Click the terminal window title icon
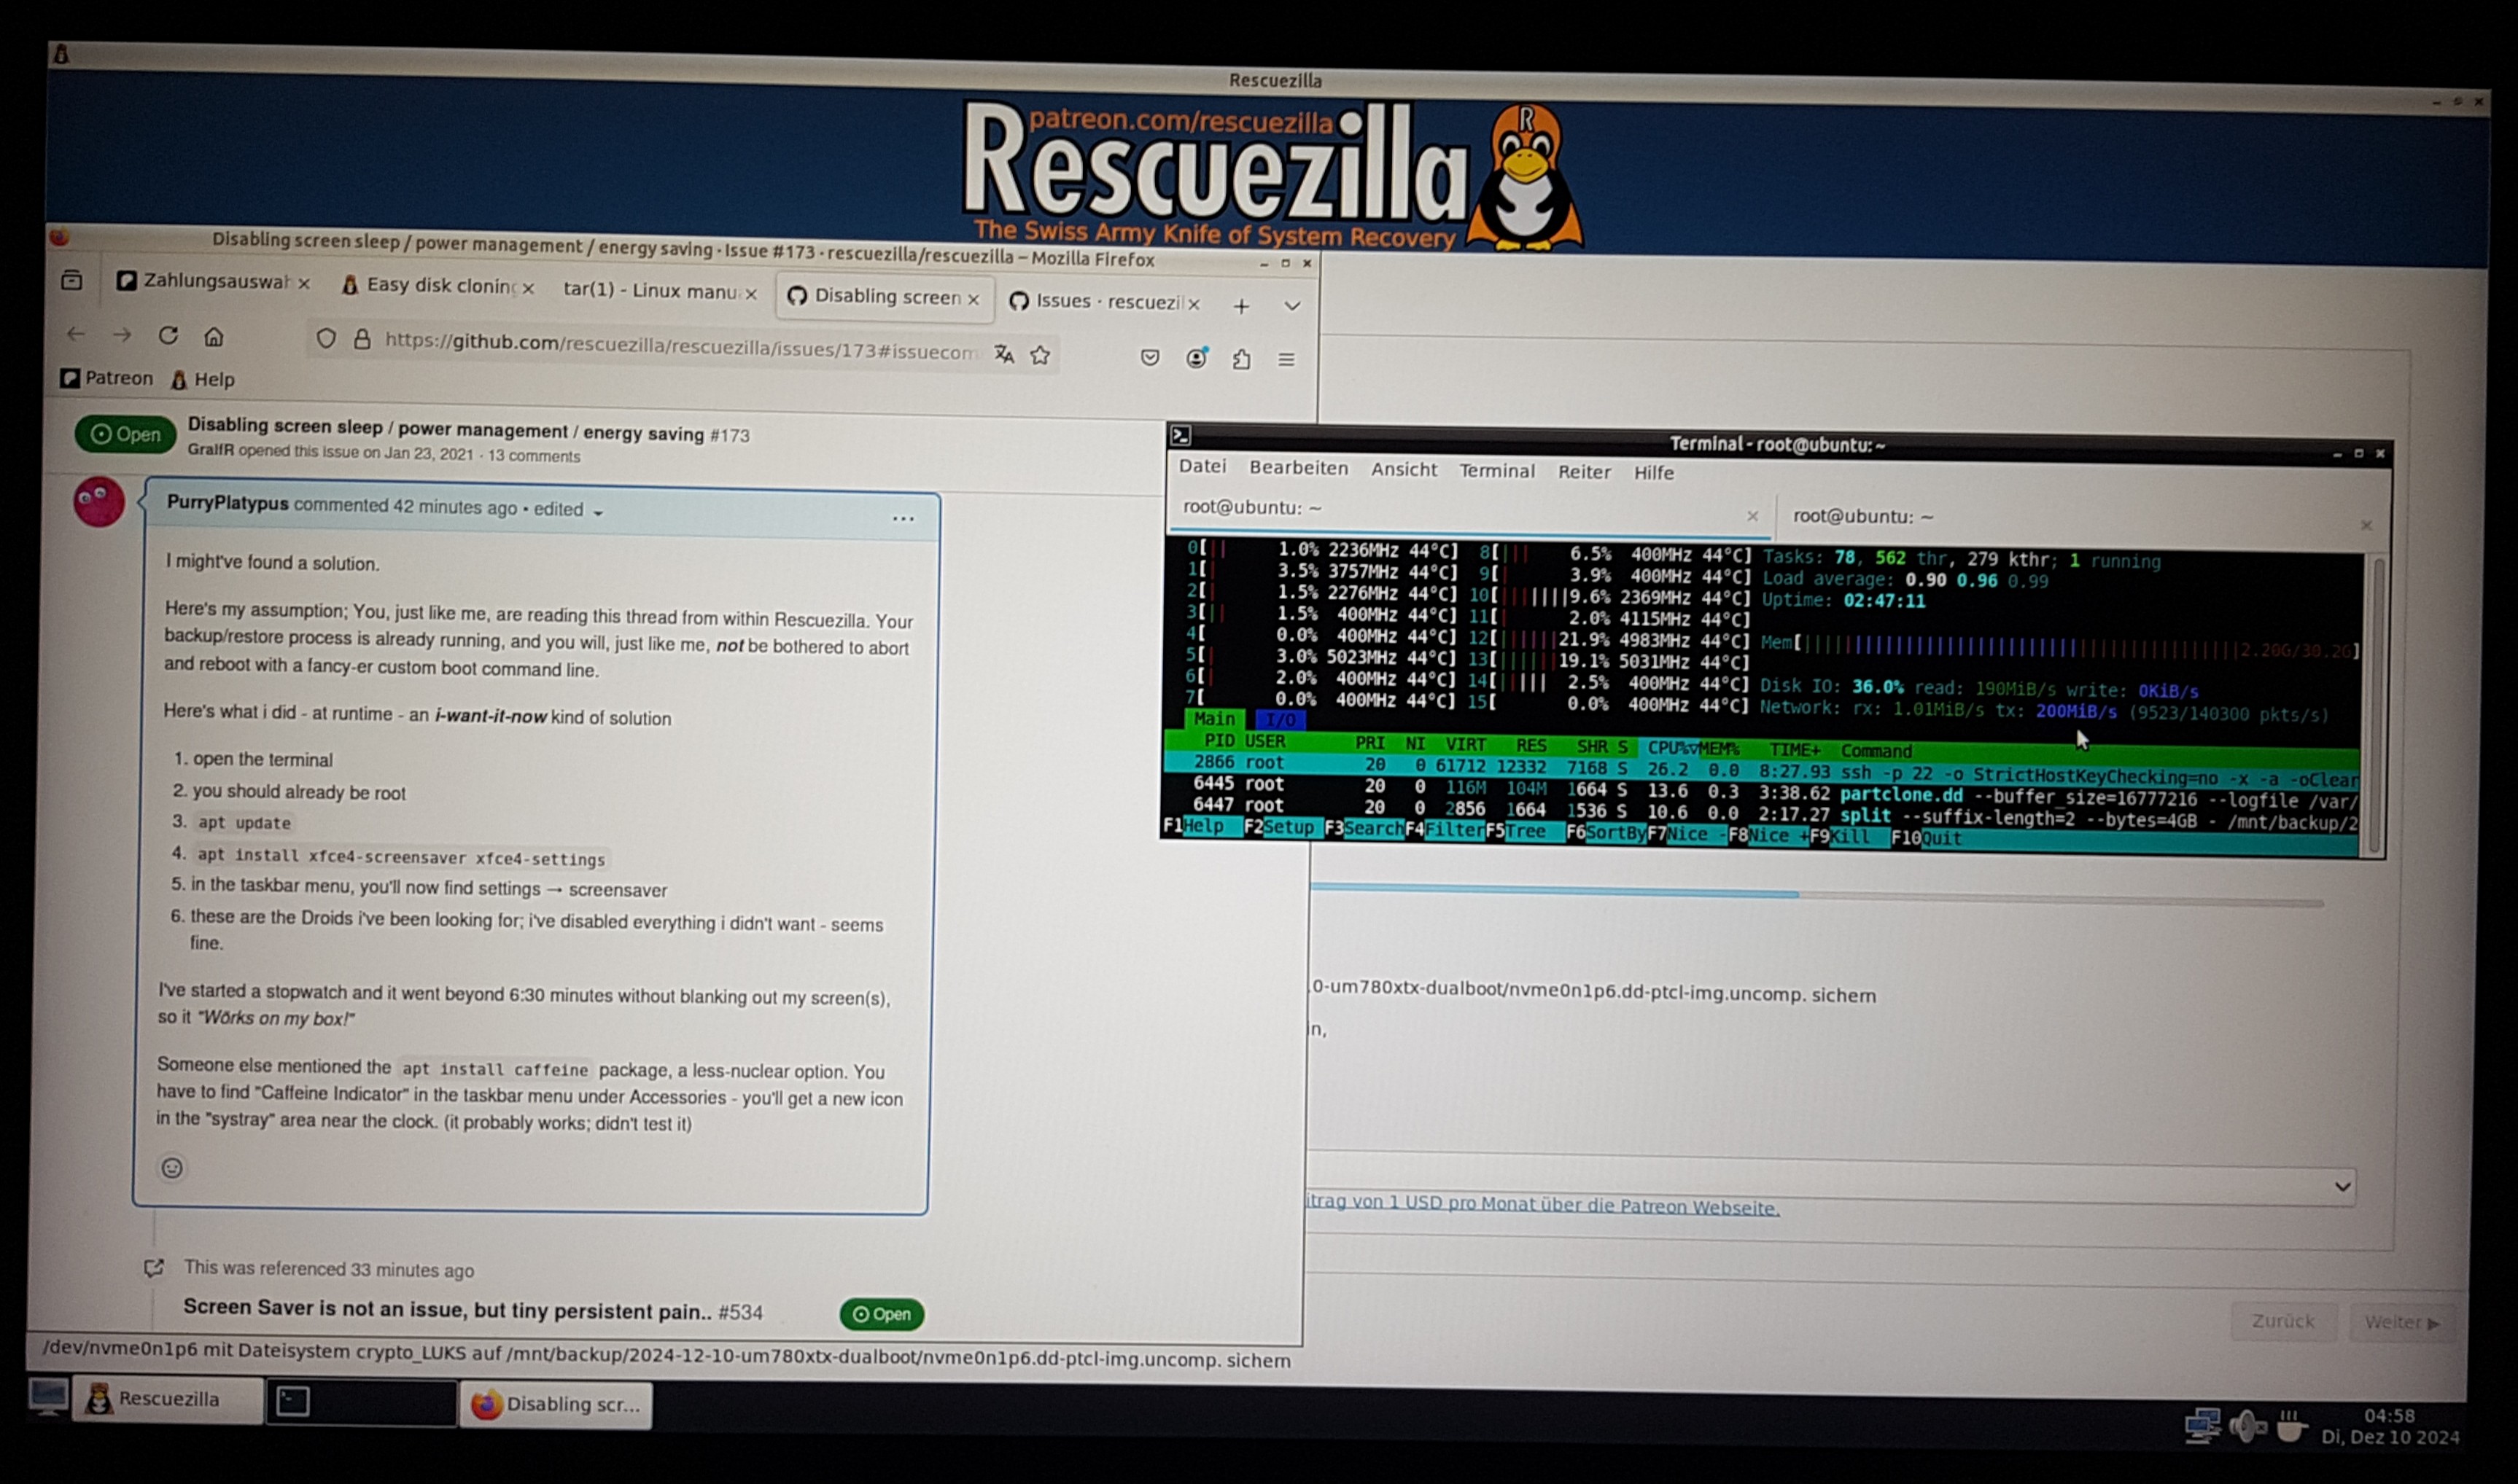This screenshot has width=2518, height=1484. pyautogui.click(x=1181, y=435)
